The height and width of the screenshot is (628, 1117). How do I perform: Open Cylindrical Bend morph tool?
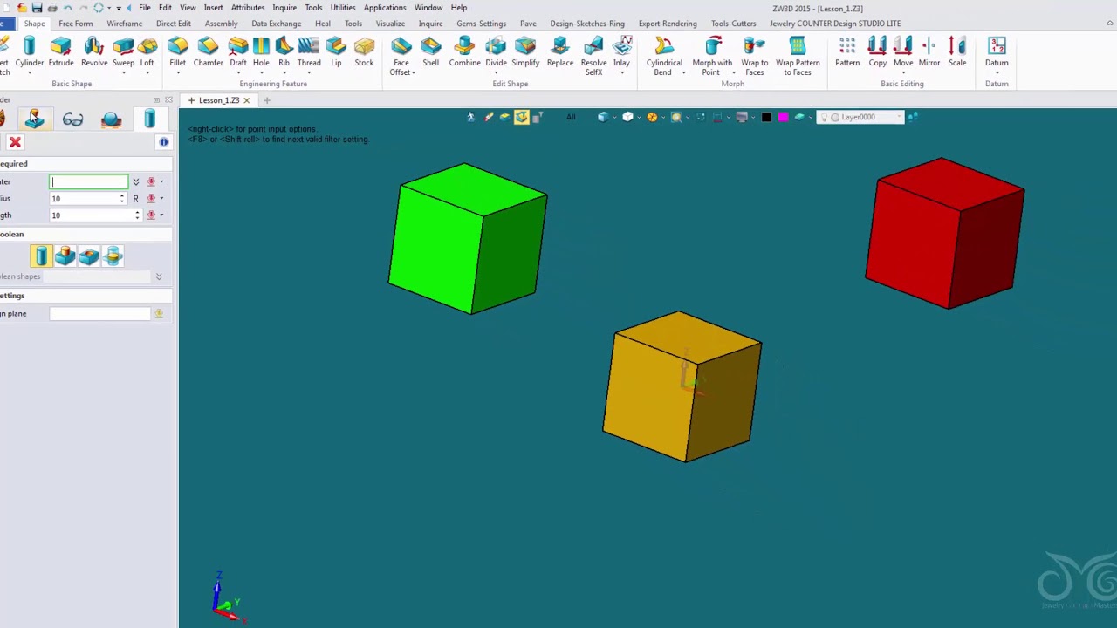coord(664,57)
